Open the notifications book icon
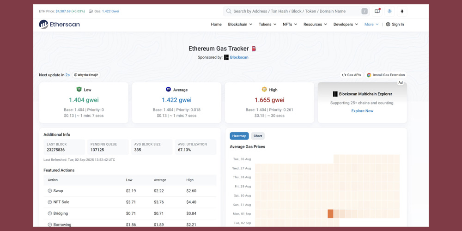The width and height of the screenshot is (462, 231). click(377, 11)
